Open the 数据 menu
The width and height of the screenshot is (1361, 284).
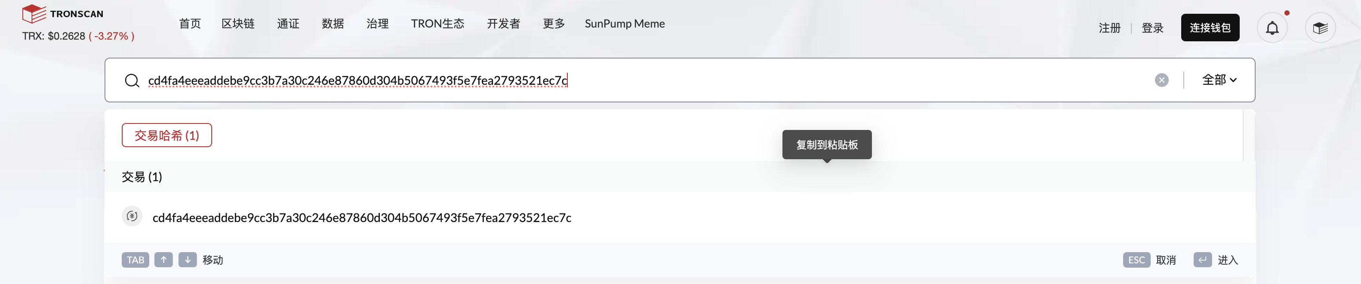tap(333, 24)
